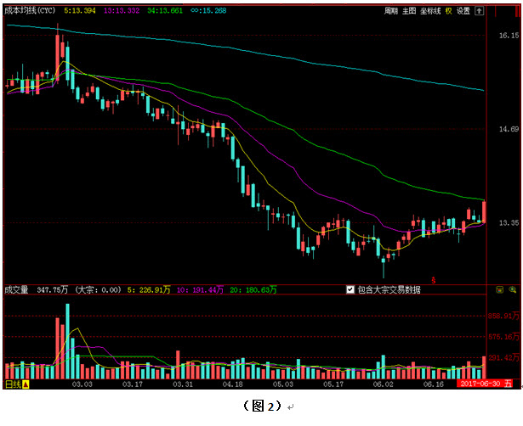Click the 成本均线(CYC) indicator label

pyautogui.click(x=31, y=12)
